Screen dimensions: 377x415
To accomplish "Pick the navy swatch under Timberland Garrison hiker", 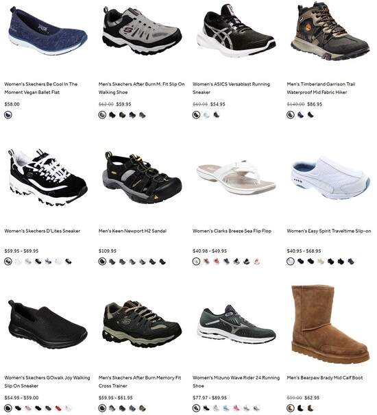I will coord(300,115).
